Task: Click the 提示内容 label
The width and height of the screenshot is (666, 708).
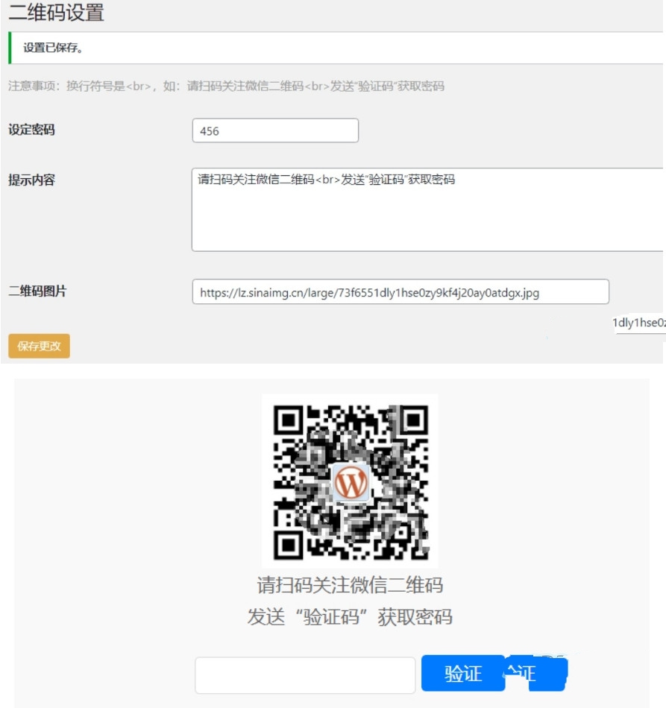Action: point(31,180)
